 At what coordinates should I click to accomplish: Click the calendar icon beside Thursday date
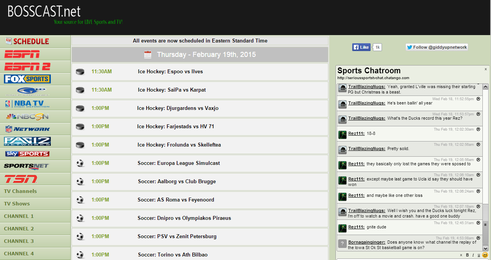coord(148,55)
